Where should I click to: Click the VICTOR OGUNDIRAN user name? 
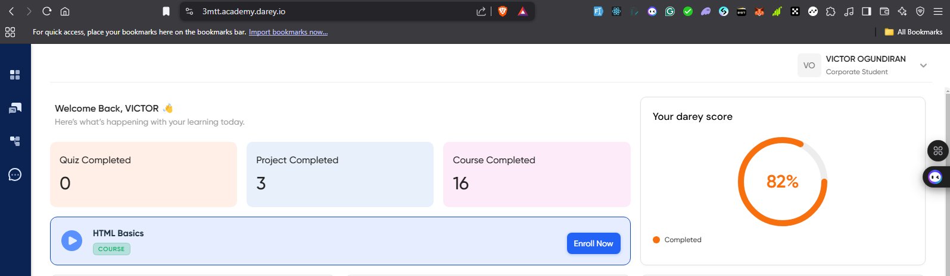tap(865, 59)
